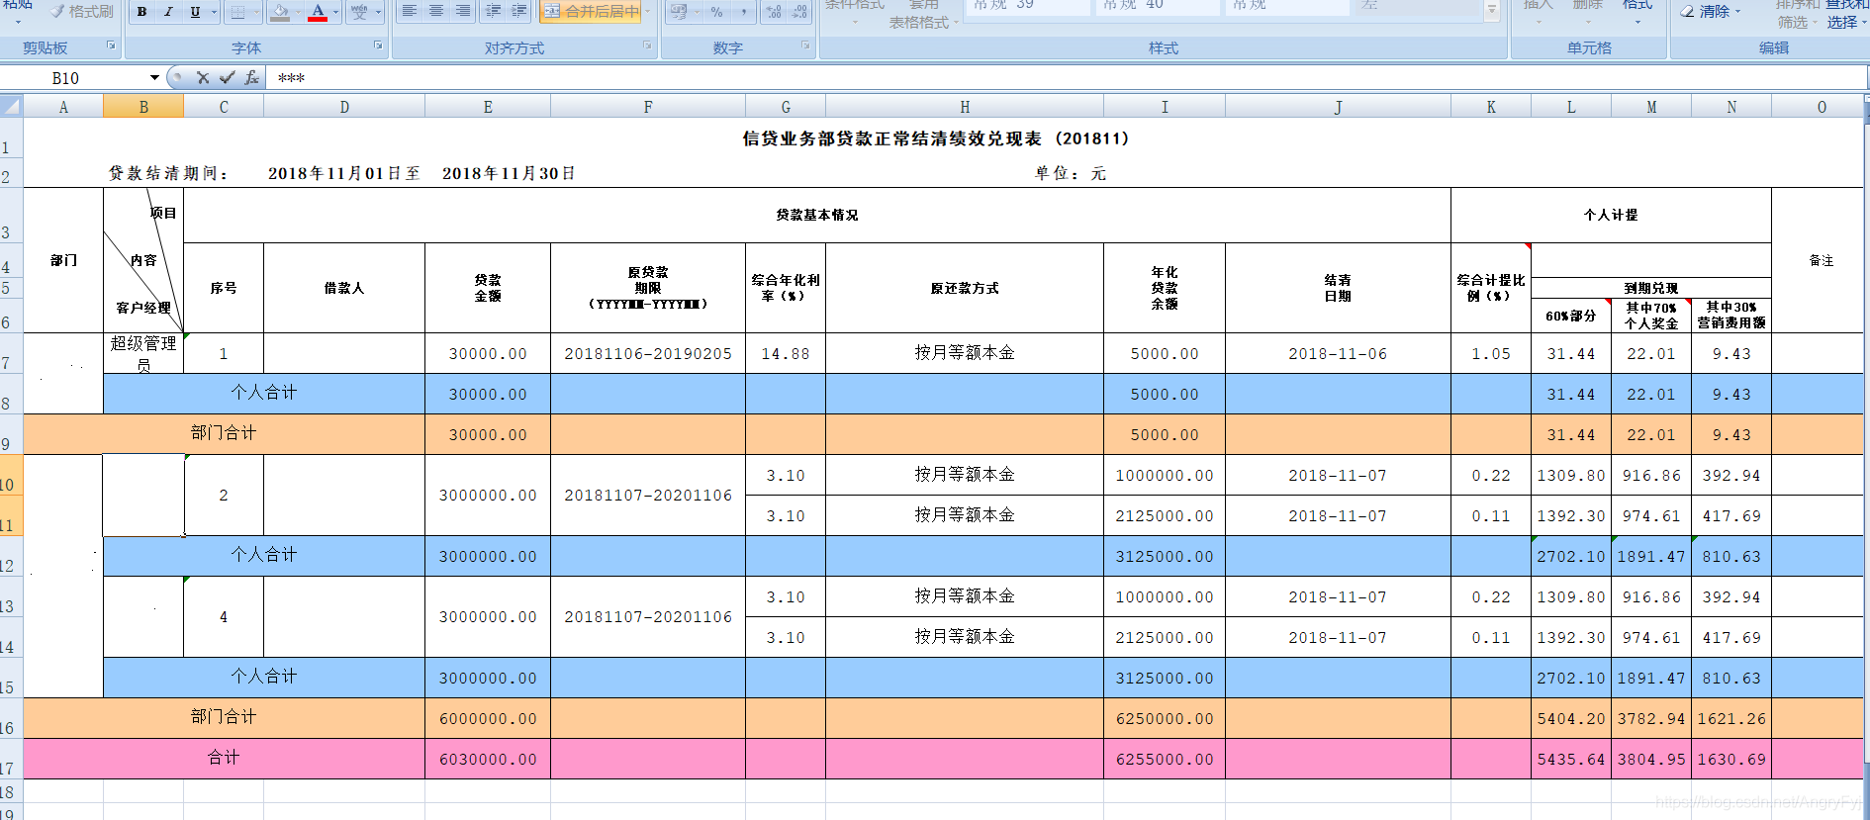Image resolution: width=1870 pixels, height=820 pixels.
Task: Apply the fill color bucket
Action: (280, 12)
